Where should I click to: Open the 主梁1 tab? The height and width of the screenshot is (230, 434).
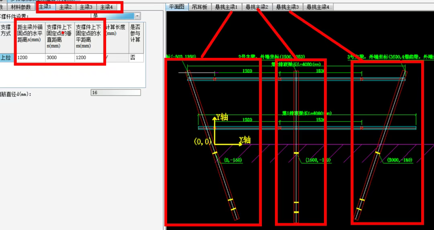click(x=45, y=7)
